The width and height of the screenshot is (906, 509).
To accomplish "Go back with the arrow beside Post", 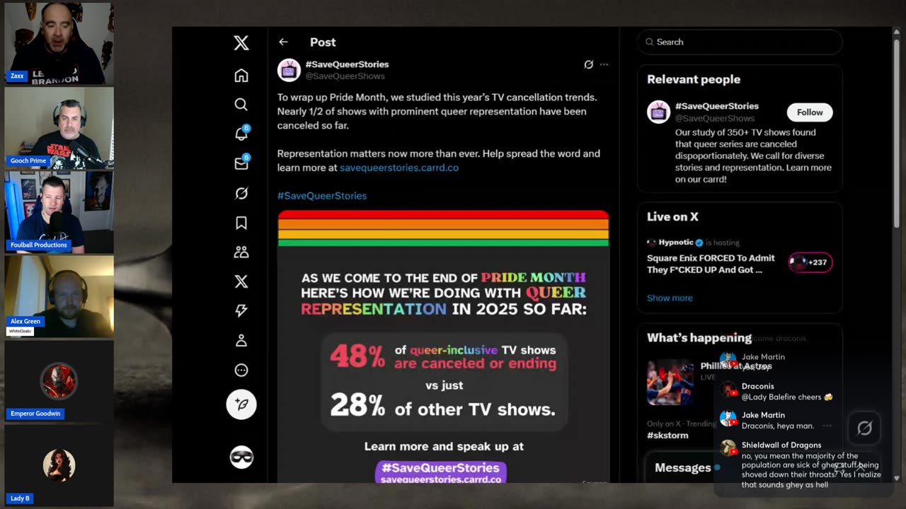I will point(283,42).
